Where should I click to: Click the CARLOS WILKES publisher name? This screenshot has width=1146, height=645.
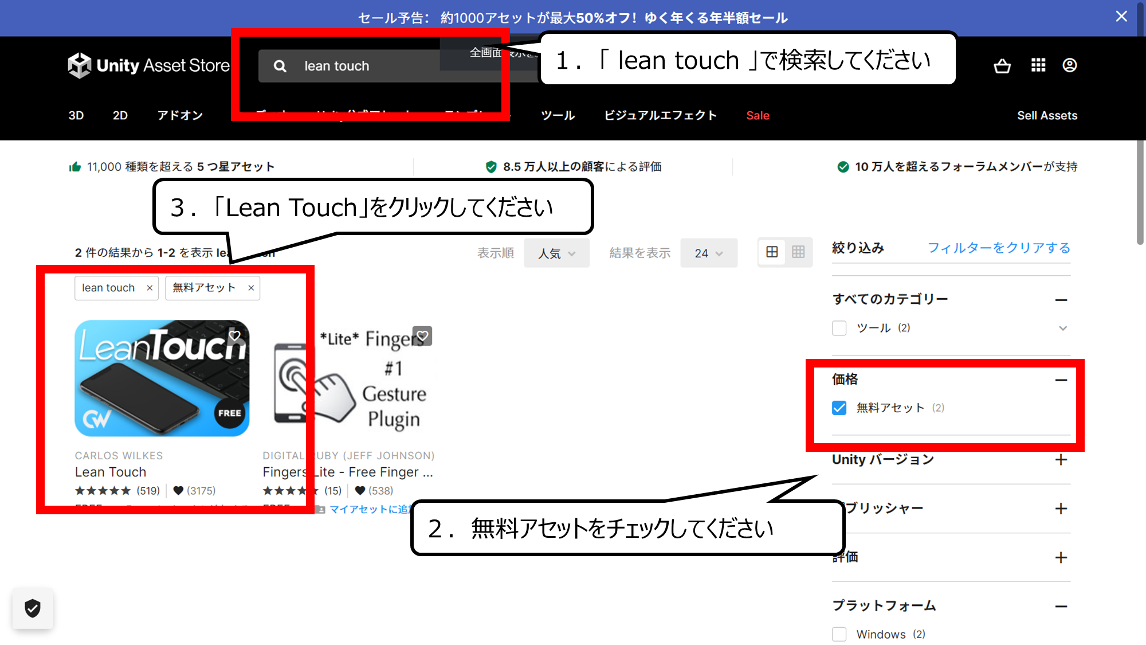click(119, 455)
